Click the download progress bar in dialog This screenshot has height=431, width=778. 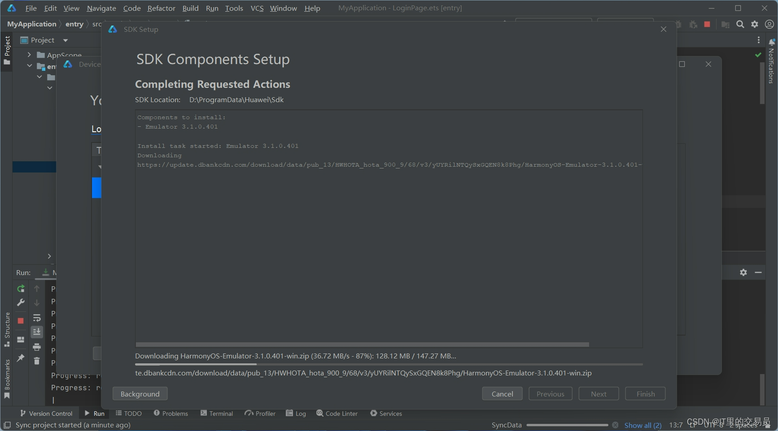pyautogui.click(x=389, y=364)
